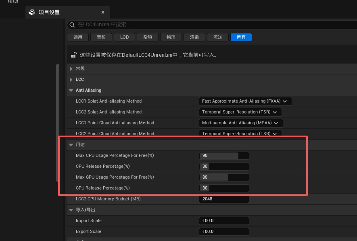Open LCC2 Splat Anti-aliasing Method dropdown
The height and width of the screenshot is (241, 357).
[240, 112]
